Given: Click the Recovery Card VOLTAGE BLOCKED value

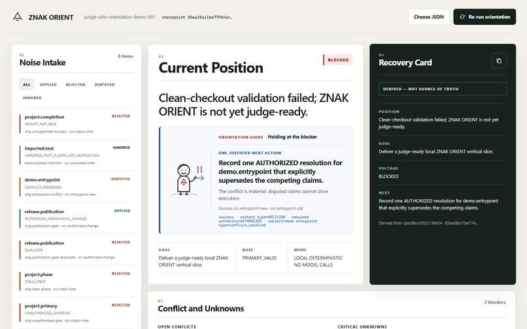Looking at the screenshot, I should click(x=388, y=176).
